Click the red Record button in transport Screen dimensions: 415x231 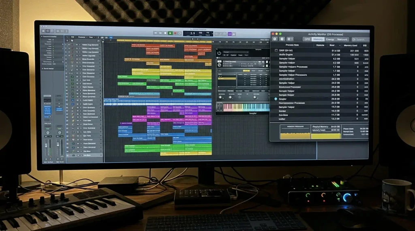[175, 34]
